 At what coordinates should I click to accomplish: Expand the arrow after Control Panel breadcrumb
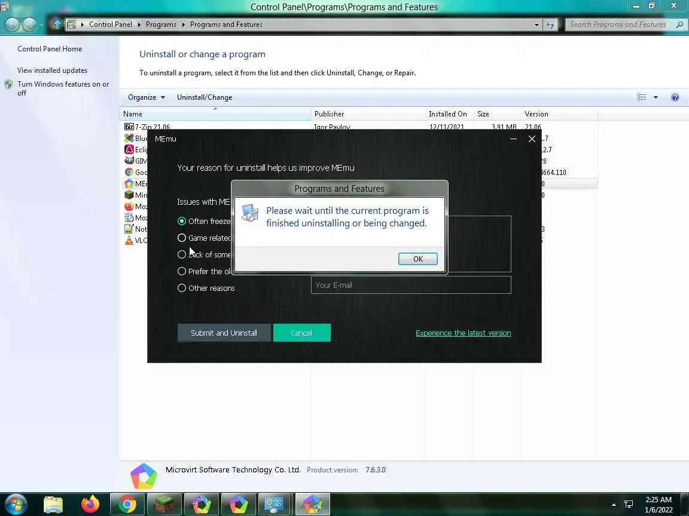pyautogui.click(x=139, y=24)
